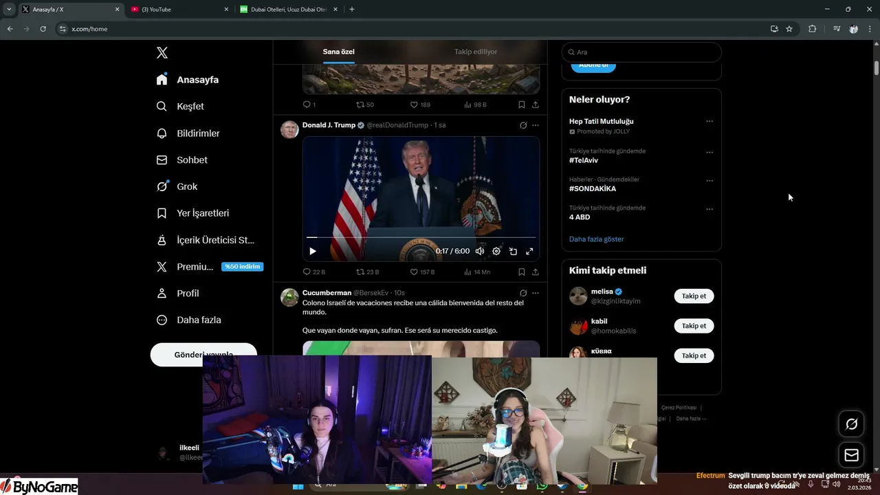Screen dimensions: 880x495
Task: Expand Daha fazla menu in sidebar
Action: click(189, 320)
